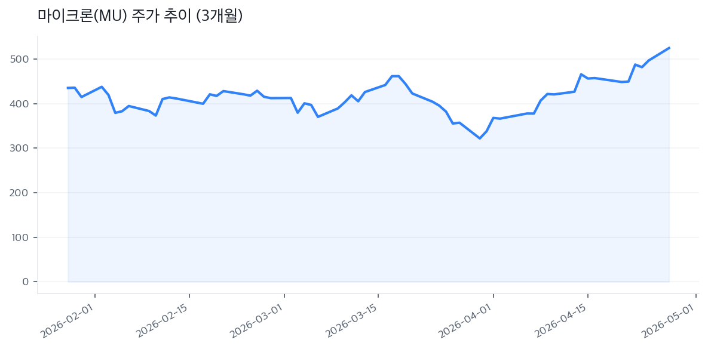The height and width of the screenshot is (349, 708).
Task: Click the 500 y-axis label
Action: pyautogui.click(x=20, y=59)
